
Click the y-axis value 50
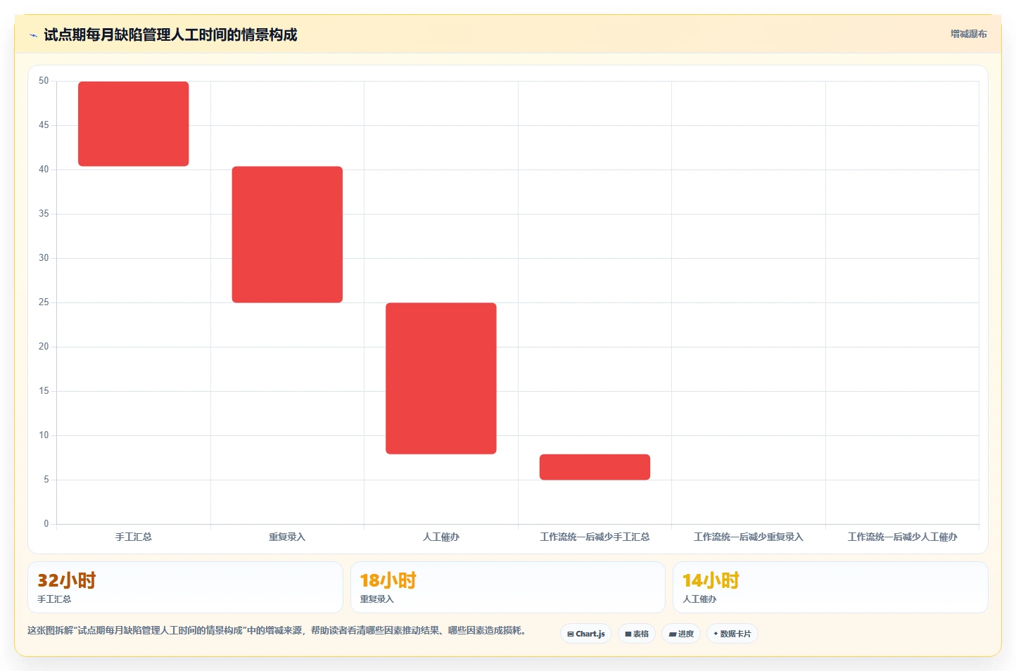point(44,81)
